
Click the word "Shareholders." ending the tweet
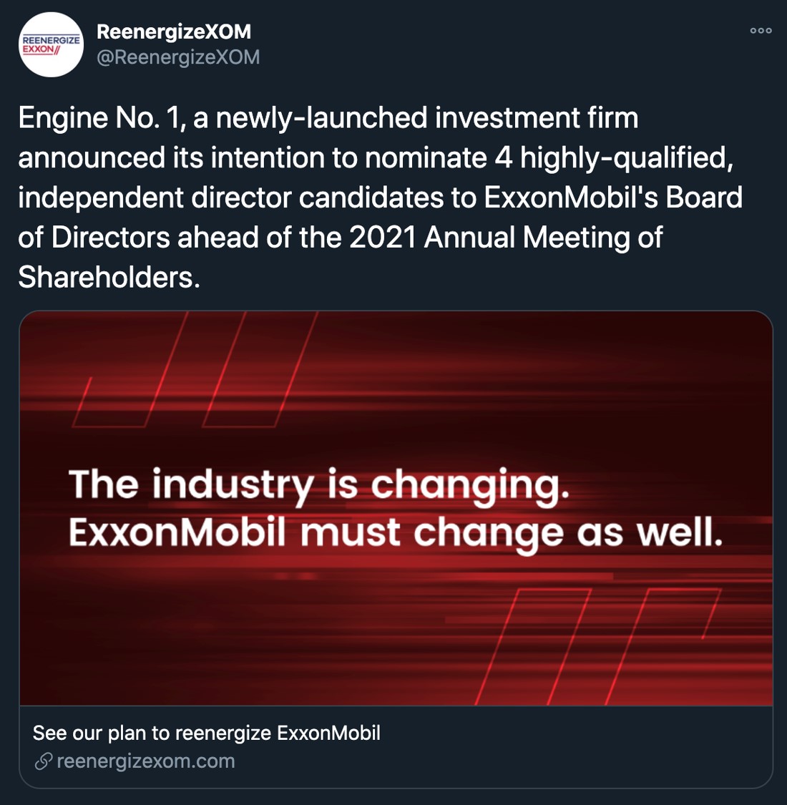click(x=109, y=278)
